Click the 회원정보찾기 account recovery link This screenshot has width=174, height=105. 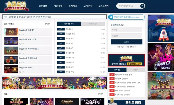(131, 47)
